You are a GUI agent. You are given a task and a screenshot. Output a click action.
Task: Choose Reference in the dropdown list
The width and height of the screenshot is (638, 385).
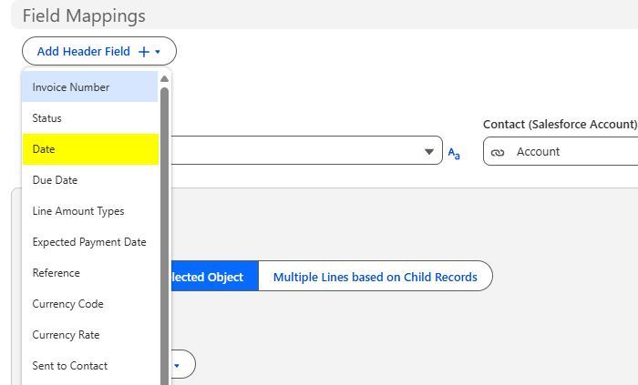tap(90, 273)
